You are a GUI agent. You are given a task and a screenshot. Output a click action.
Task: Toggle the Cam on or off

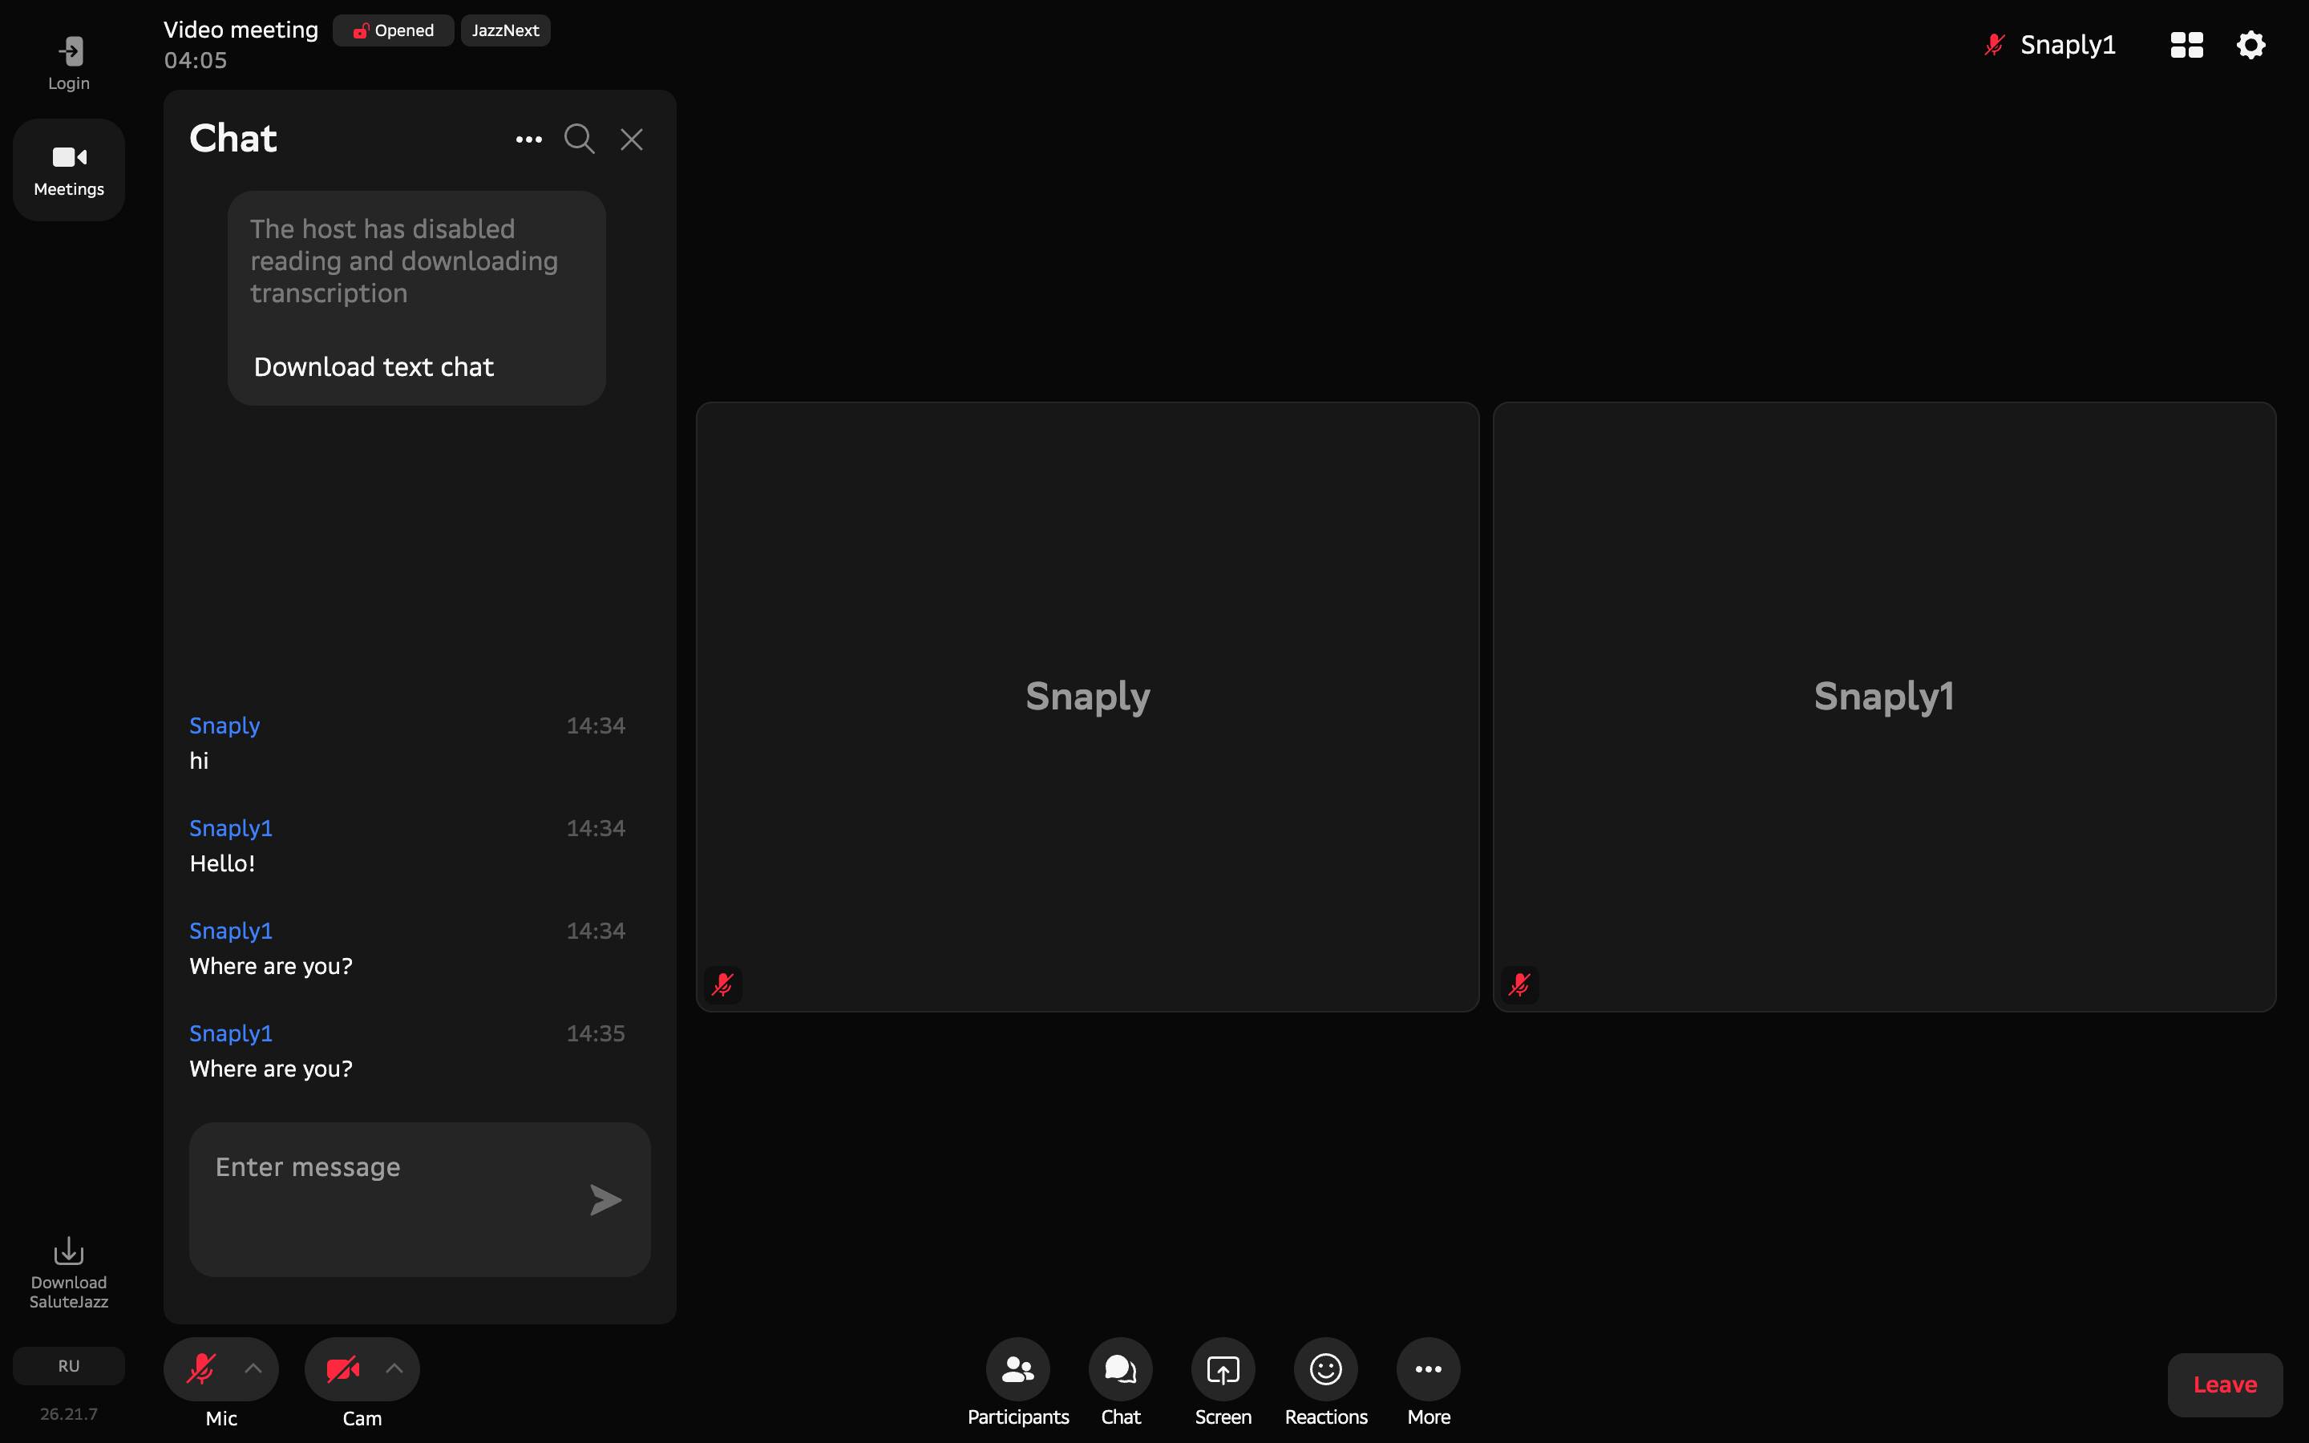tap(342, 1368)
